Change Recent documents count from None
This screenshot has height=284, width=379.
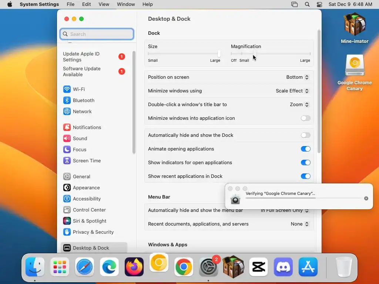(300, 224)
